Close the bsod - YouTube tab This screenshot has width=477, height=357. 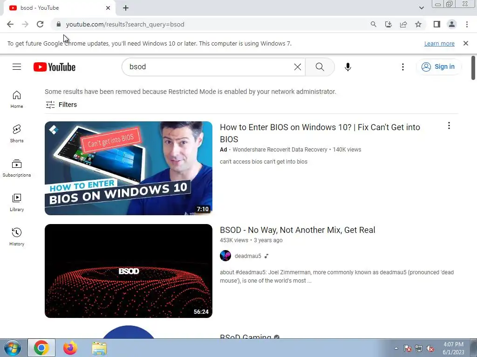click(x=108, y=8)
